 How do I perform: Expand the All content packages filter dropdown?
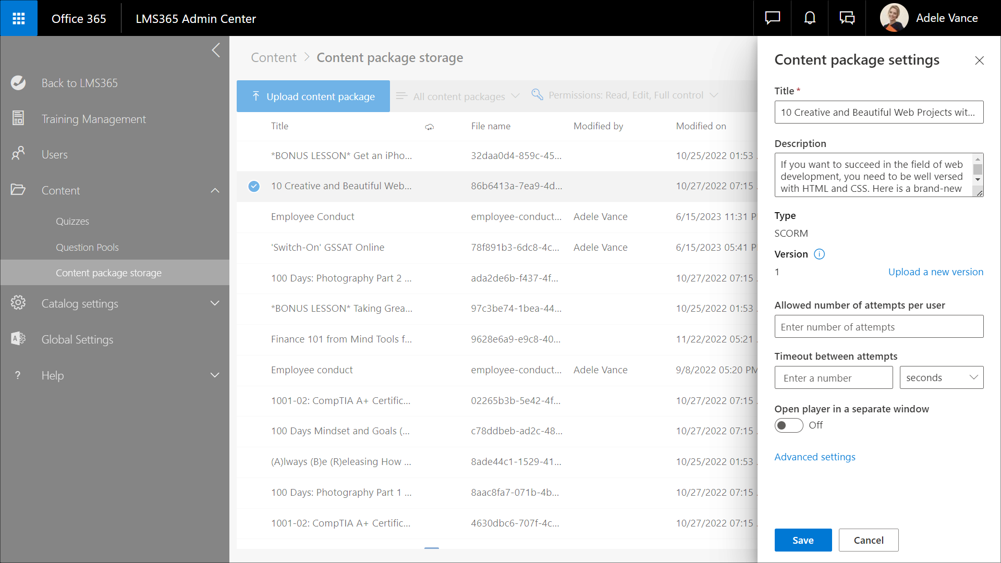point(459,96)
